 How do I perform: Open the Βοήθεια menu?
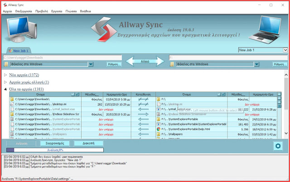86,11
